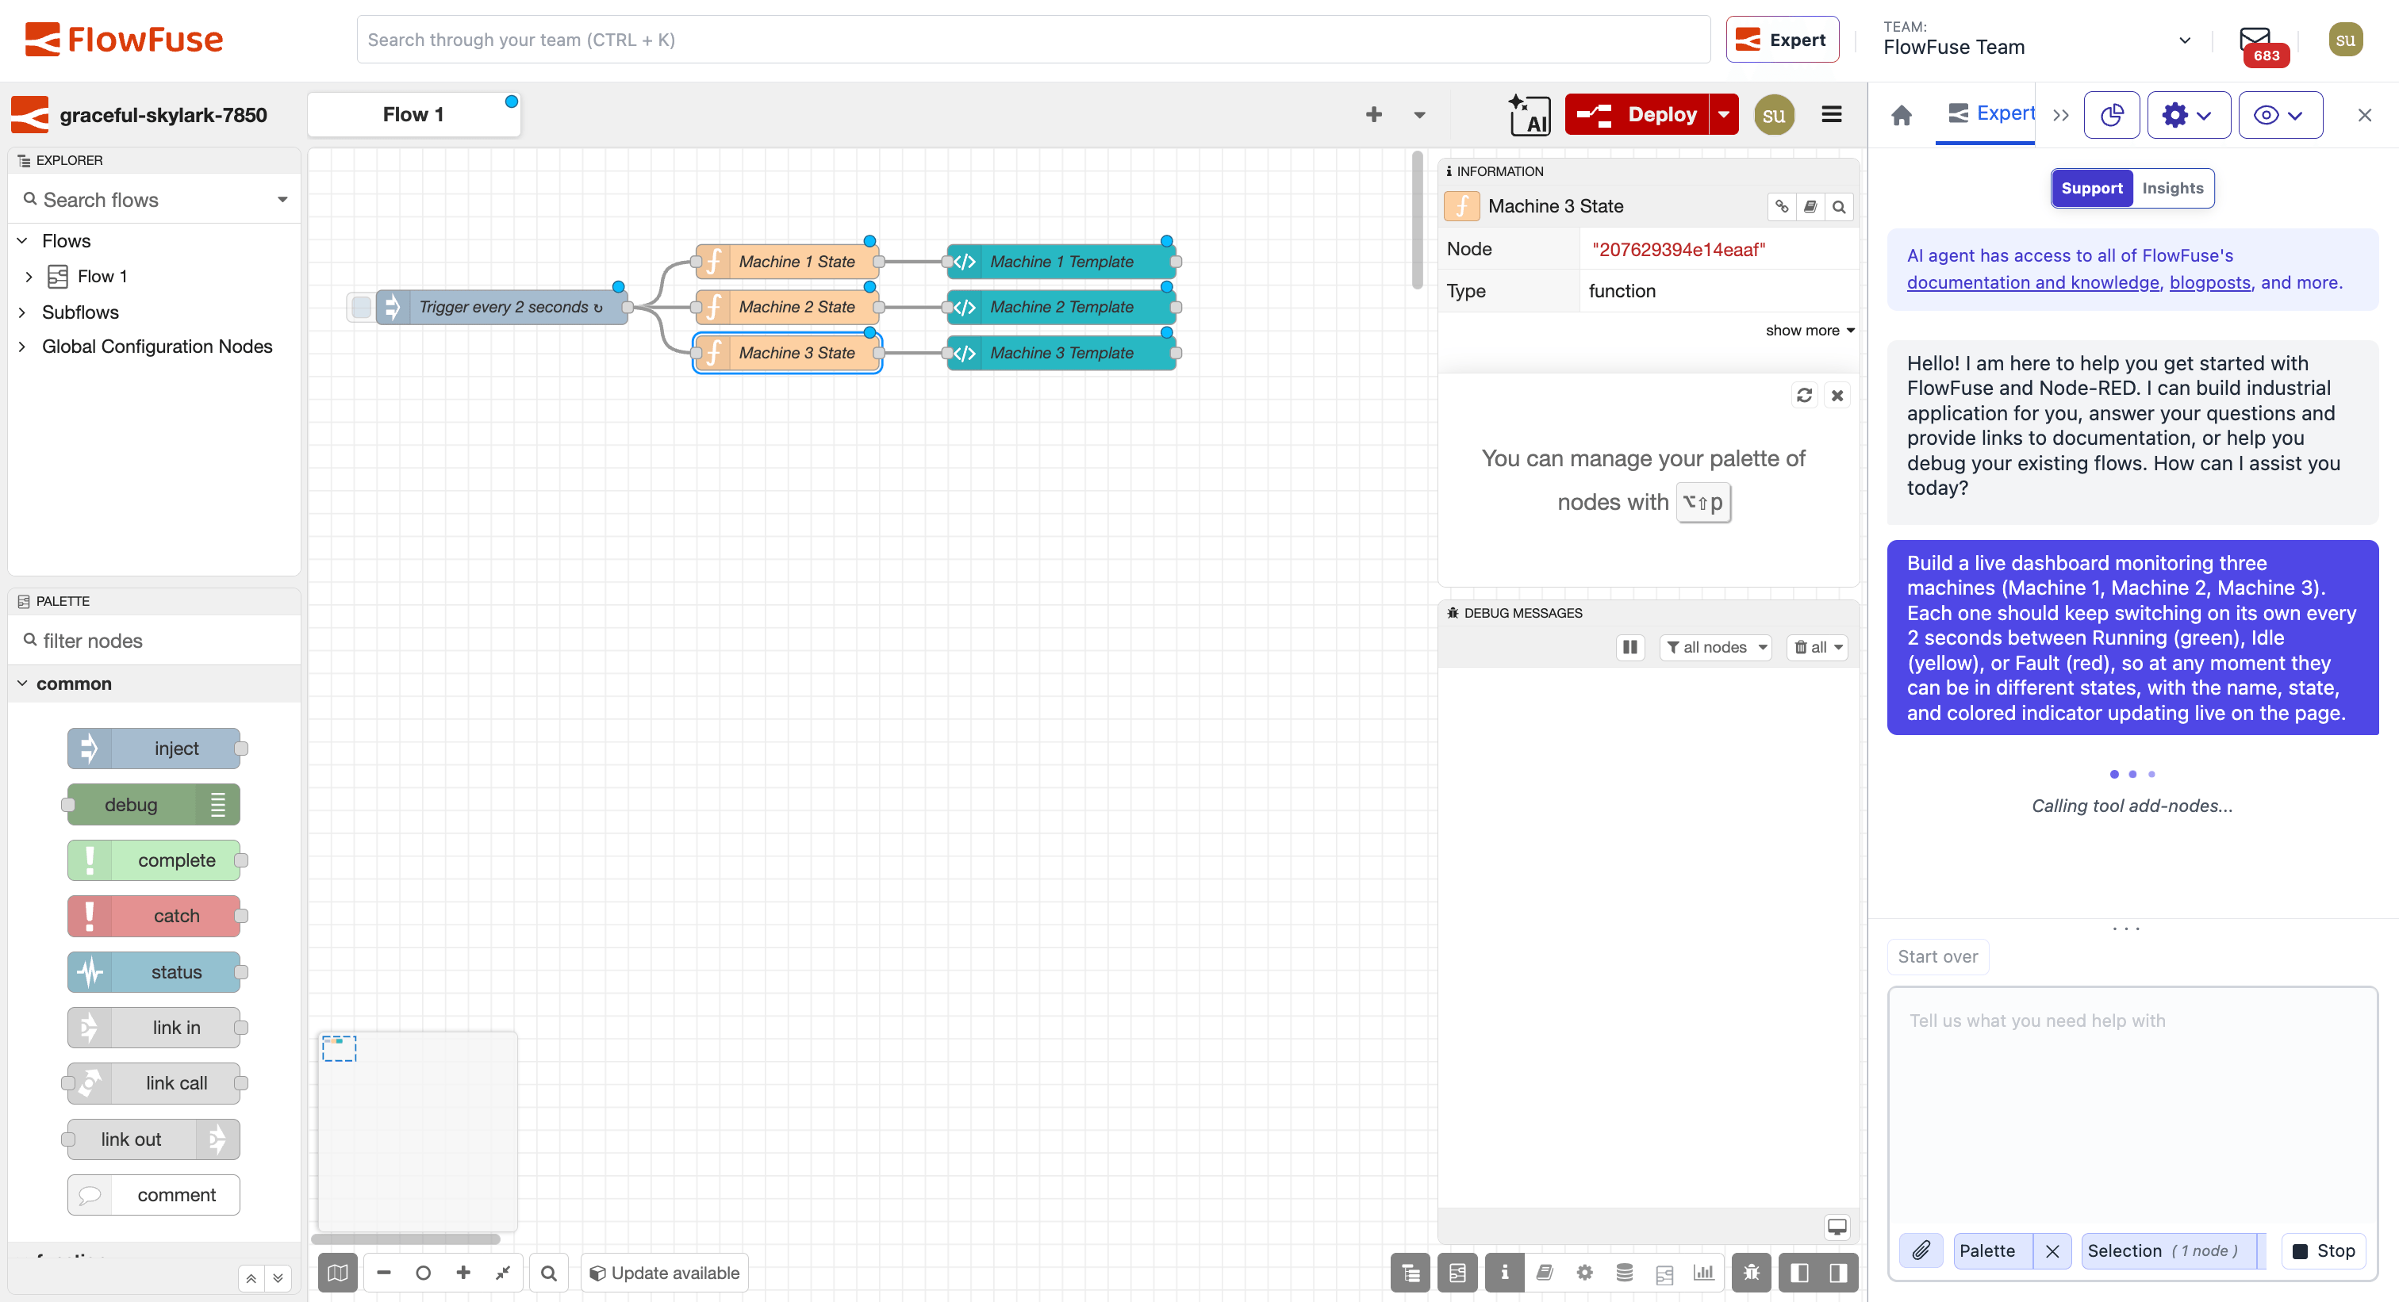
Task: Refresh the palette tip panel
Action: pos(1804,396)
